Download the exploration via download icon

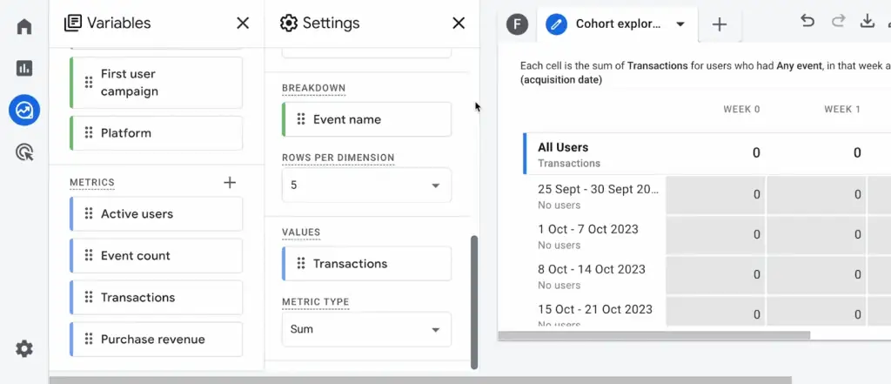click(867, 22)
